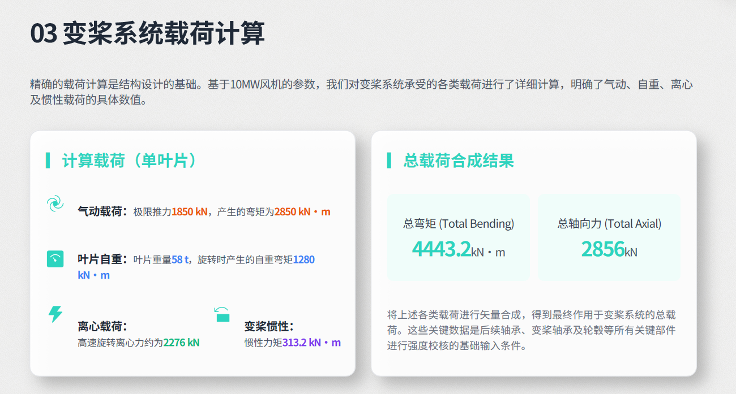This screenshot has width=736, height=394.
Task: Click the green bar beside 计算载荷
Action: point(48,161)
